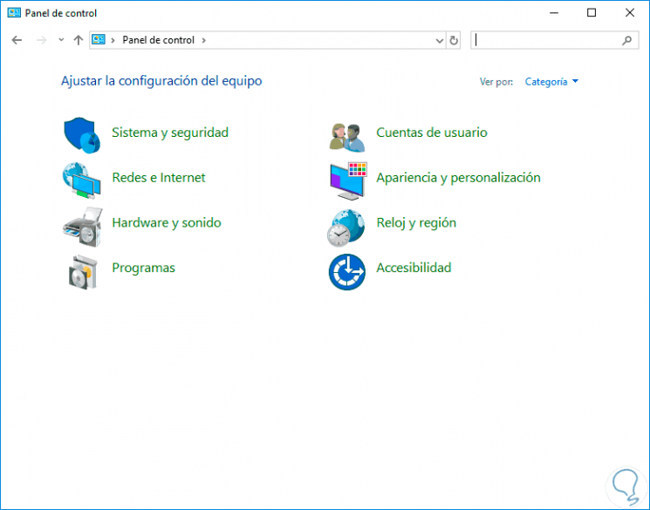The height and width of the screenshot is (510, 650).
Task: Close the Panel de control window
Action: [x=630, y=13]
